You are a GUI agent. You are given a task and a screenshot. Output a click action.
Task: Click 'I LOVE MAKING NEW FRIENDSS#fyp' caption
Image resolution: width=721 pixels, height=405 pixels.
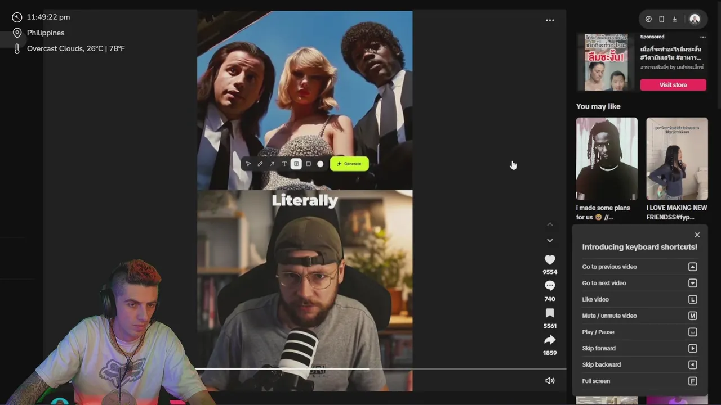tap(677, 212)
